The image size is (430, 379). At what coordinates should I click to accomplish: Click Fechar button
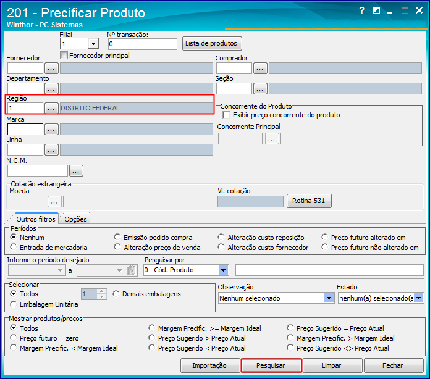pyautogui.click(x=394, y=365)
